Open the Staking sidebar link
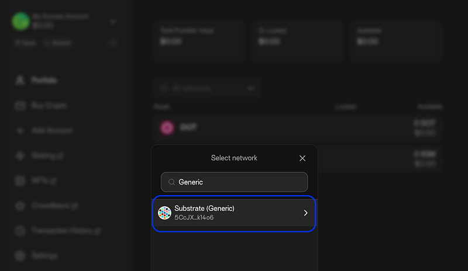This screenshot has width=468, height=271. click(47, 155)
